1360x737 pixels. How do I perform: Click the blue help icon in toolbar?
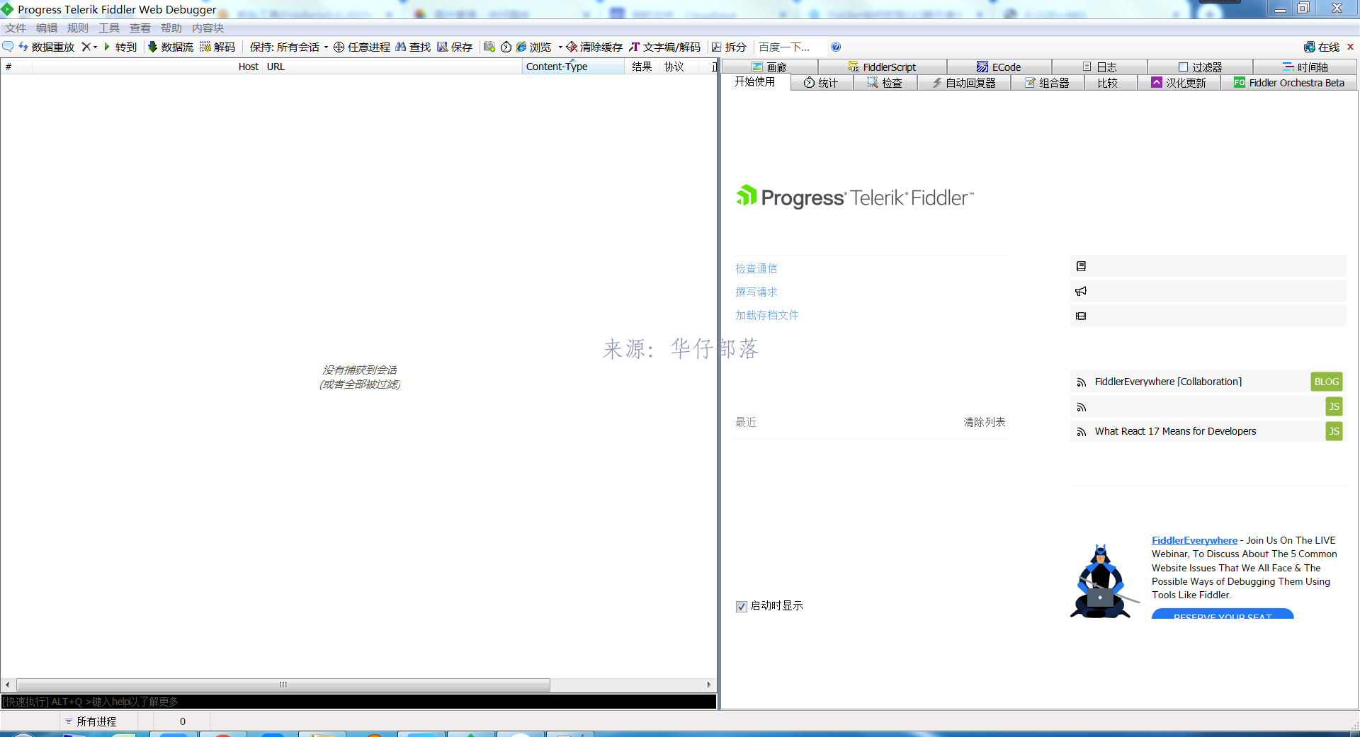coord(836,47)
